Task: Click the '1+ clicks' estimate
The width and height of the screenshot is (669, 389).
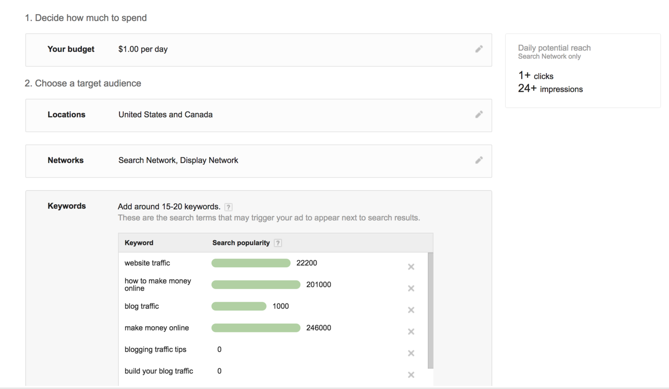Action: coord(536,76)
